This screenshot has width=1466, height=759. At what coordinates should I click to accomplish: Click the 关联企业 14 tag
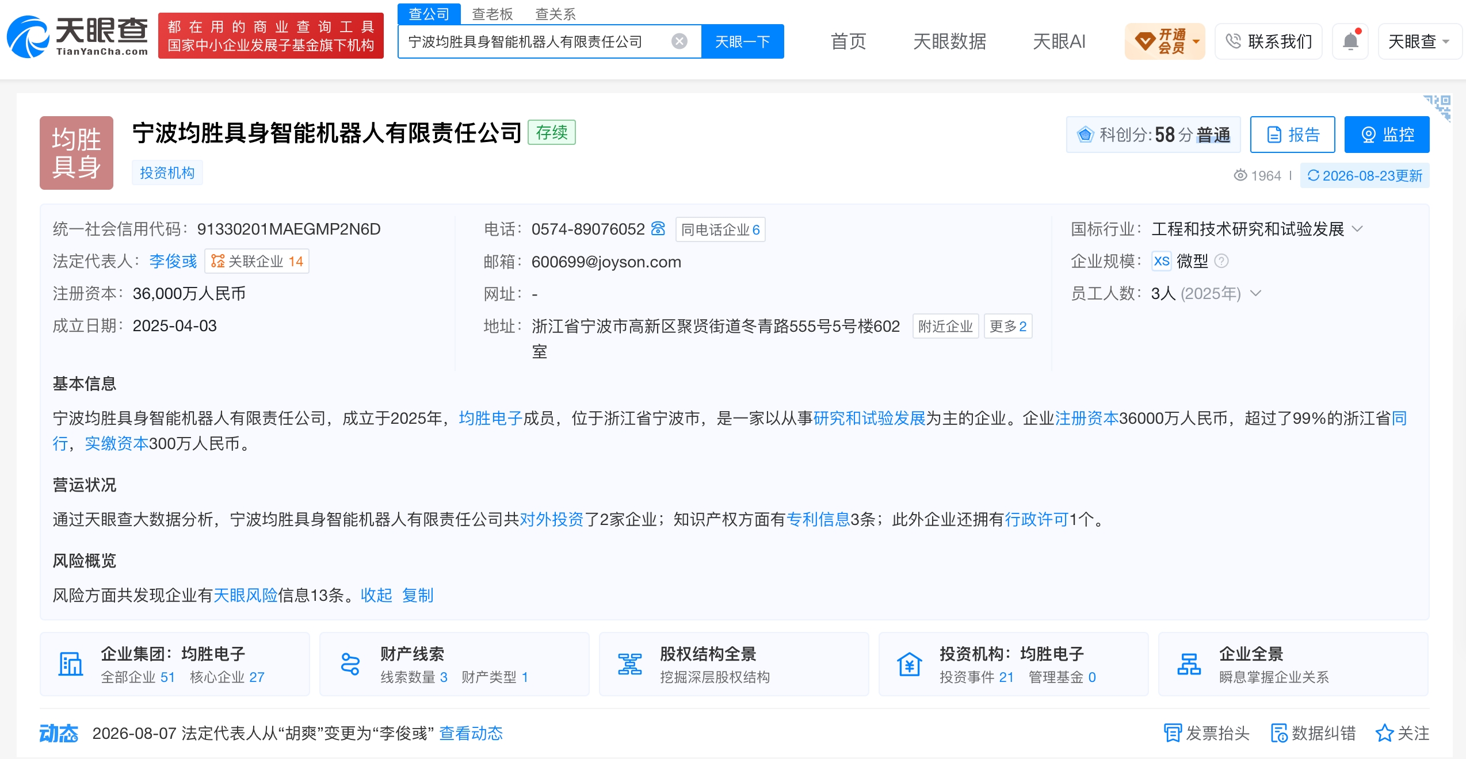[257, 261]
